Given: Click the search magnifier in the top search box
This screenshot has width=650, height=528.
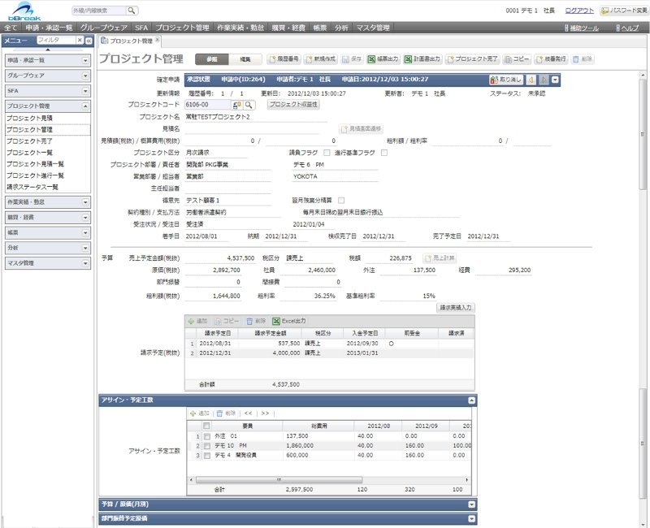Looking at the screenshot, I should [132, 11].
